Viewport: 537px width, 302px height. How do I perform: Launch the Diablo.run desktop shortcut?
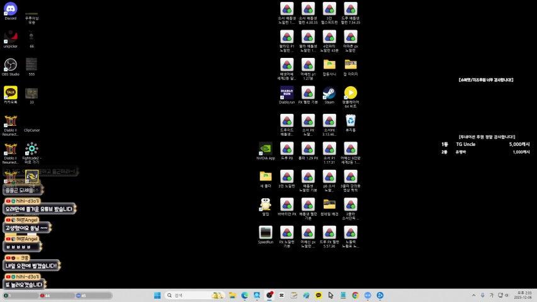[286, 93]
